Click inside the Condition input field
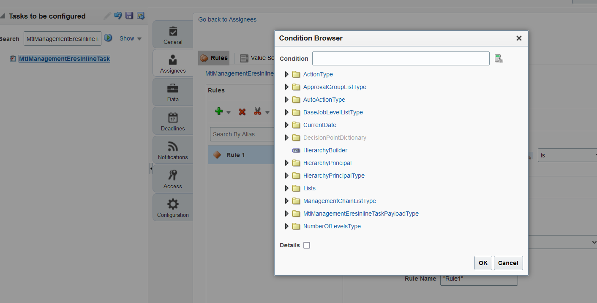This screenshot has height=303, width=597. (x=401, y=58)
